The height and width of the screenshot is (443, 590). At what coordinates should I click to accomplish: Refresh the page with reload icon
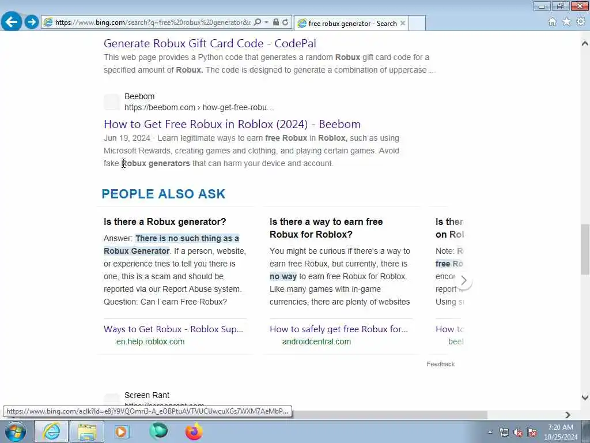point(285,22)
